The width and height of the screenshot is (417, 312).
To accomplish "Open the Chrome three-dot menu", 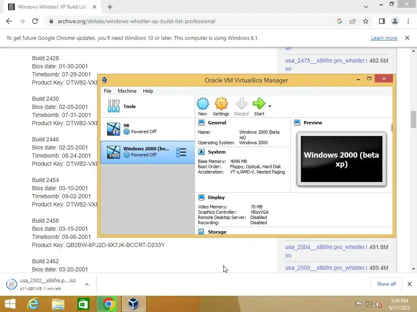I will tap(408, 21).
